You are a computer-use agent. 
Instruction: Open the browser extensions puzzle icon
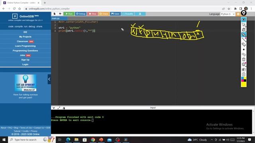pyautogui.click(x=235, y=9)
